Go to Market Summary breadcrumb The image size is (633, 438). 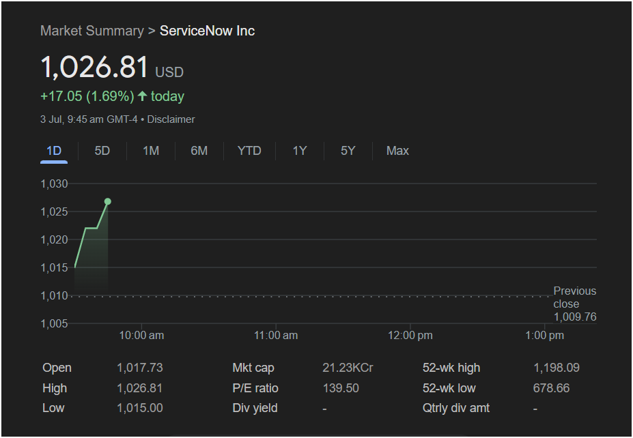[92, 31]
